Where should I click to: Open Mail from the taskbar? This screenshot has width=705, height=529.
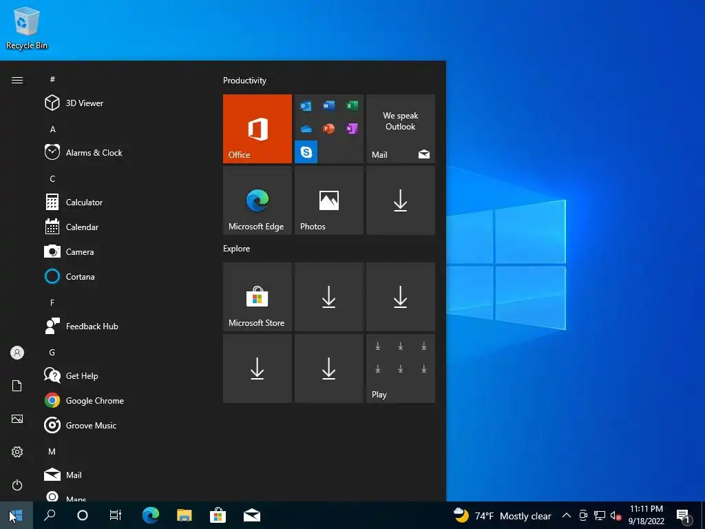pyautogui.click(x=252, y=515)
